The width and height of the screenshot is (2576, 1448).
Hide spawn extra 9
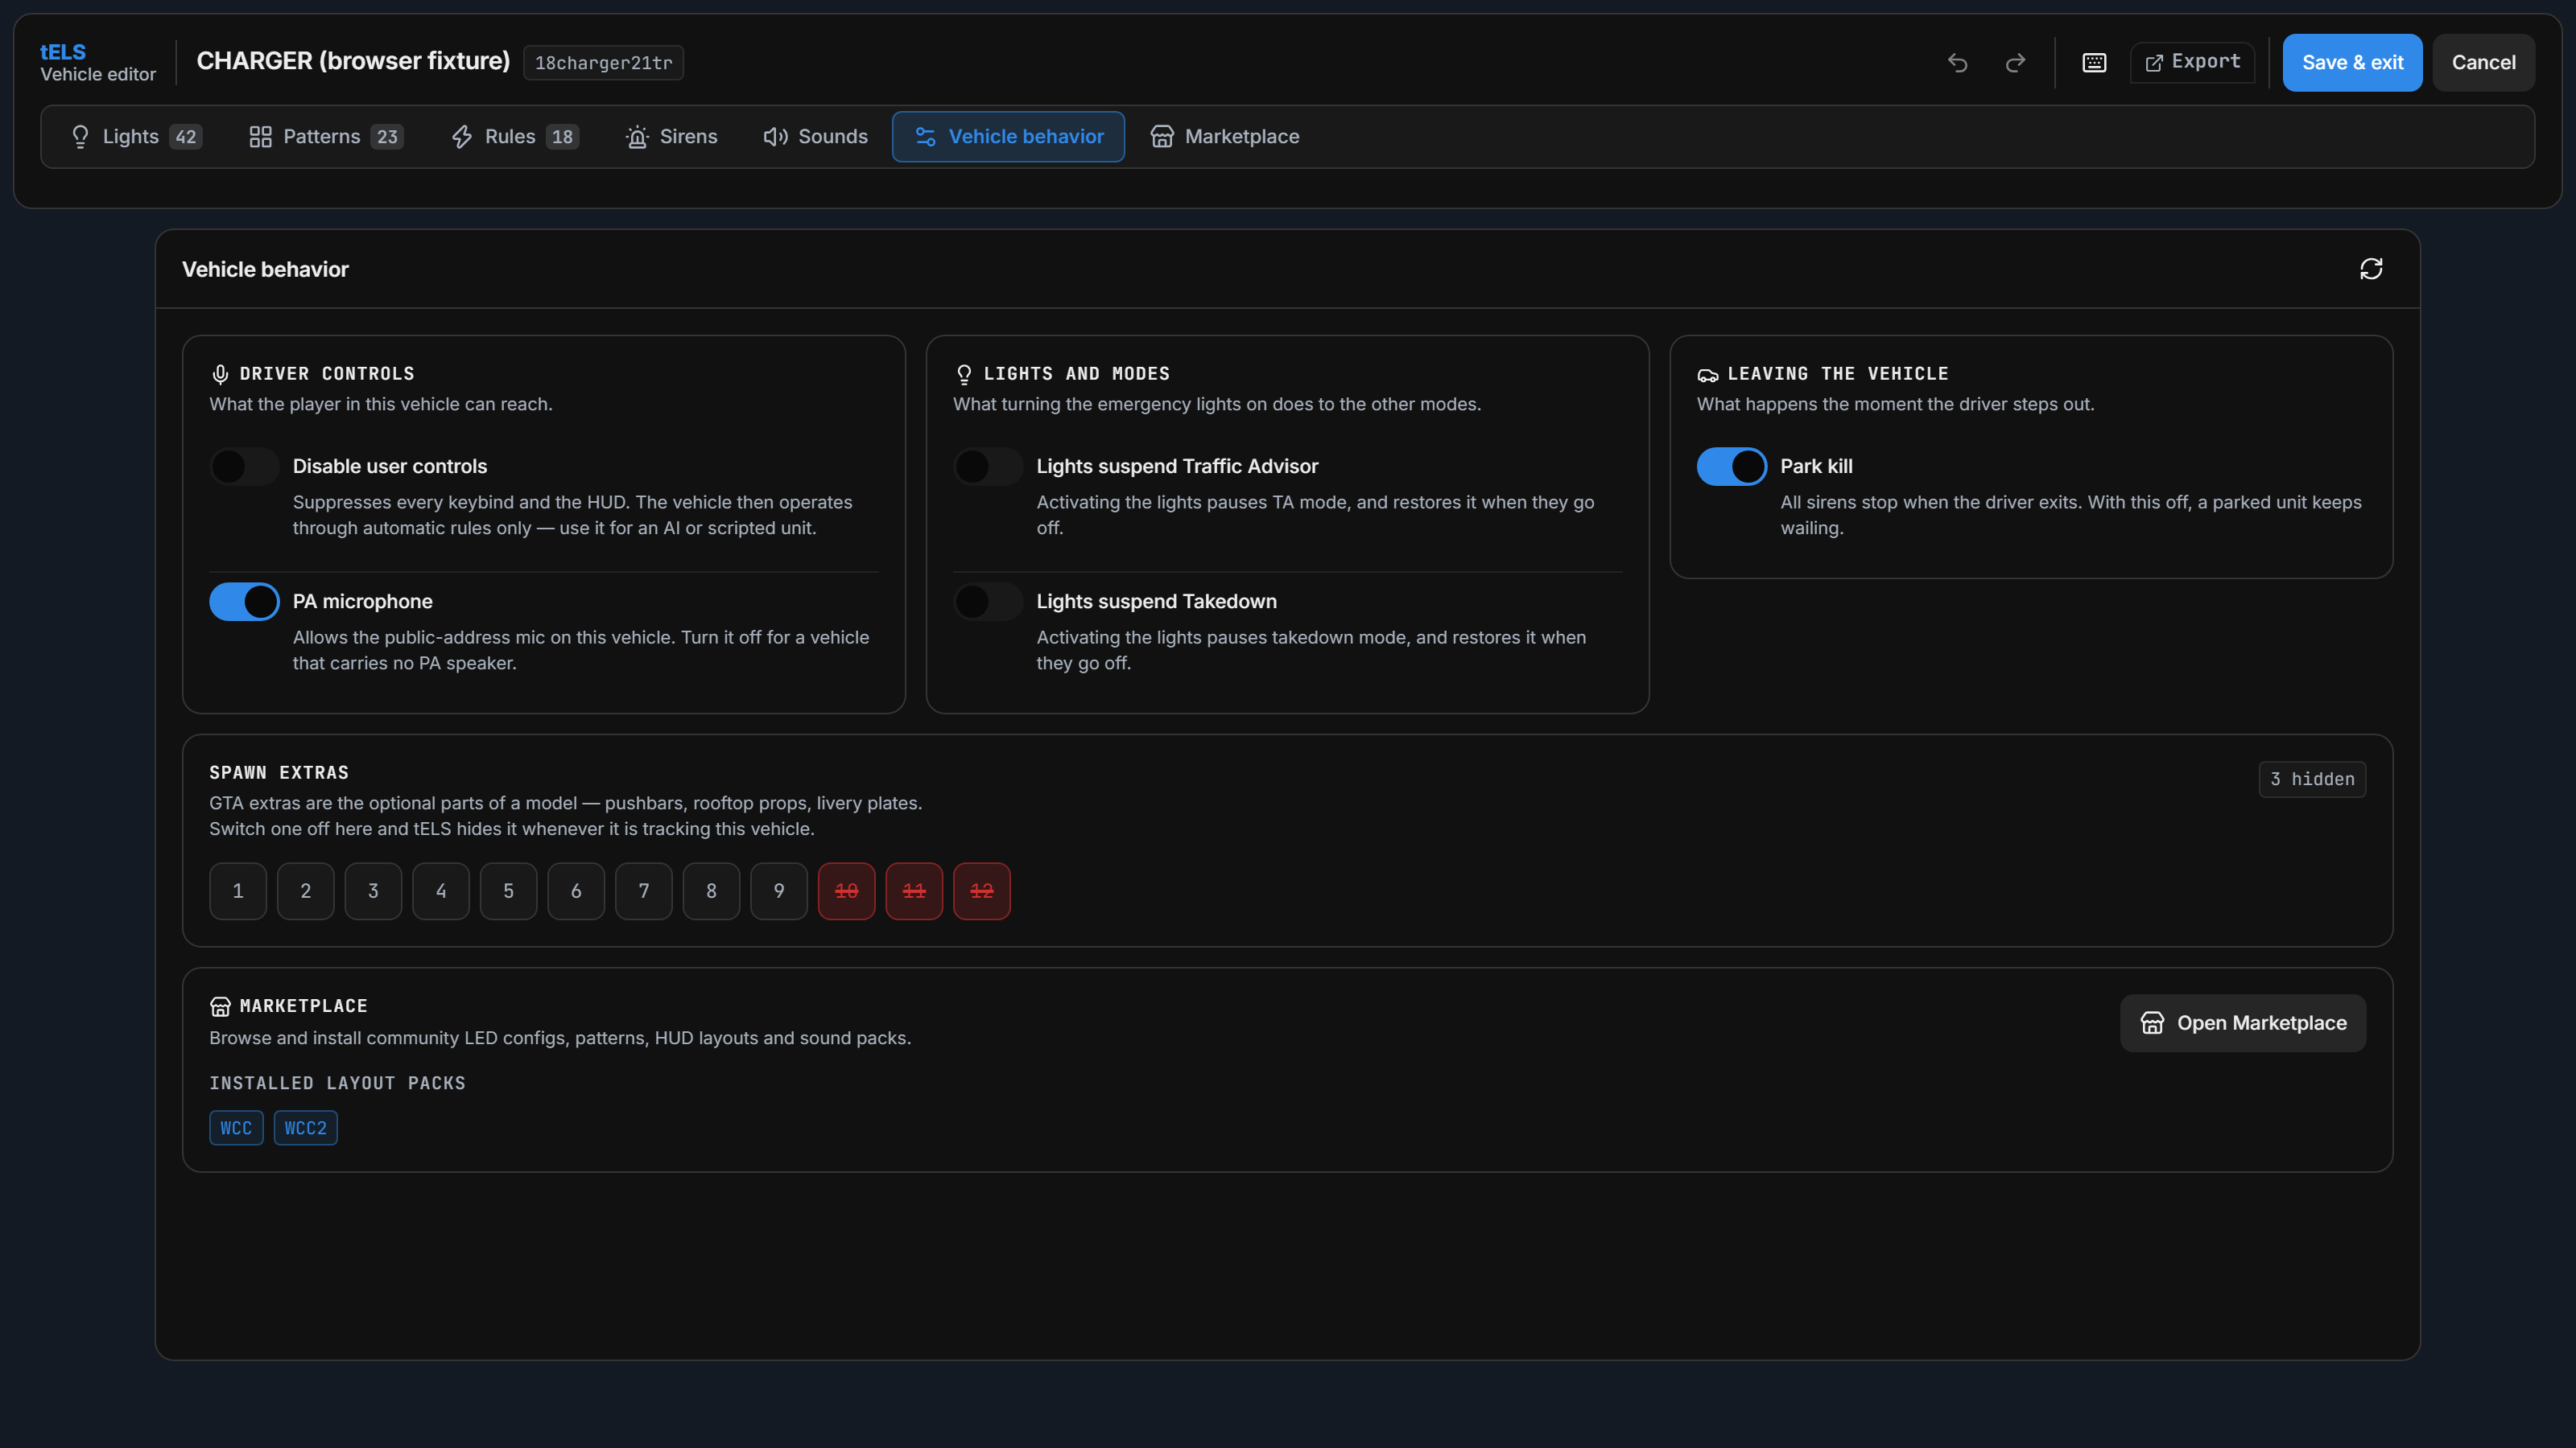pos(779,891)
